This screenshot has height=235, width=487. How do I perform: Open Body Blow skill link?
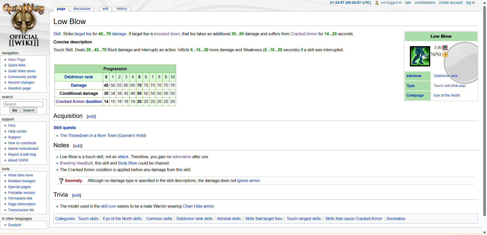pos(128,163)
